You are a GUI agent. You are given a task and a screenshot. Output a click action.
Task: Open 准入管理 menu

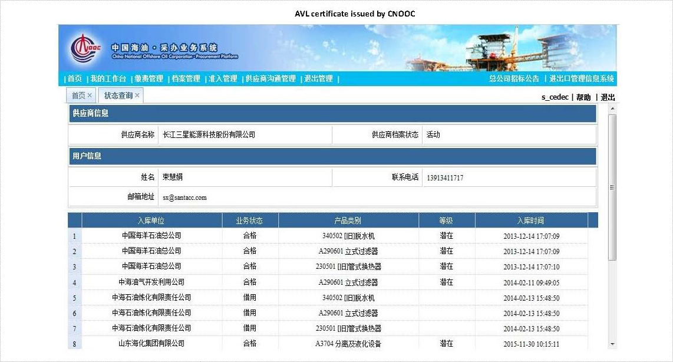pyautogui.click(x=223, y=78)
